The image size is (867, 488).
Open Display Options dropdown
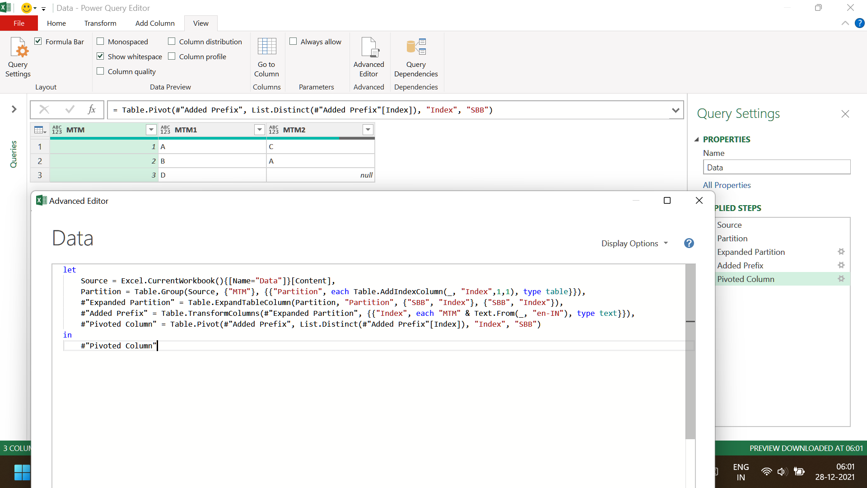tap(634, 243)
